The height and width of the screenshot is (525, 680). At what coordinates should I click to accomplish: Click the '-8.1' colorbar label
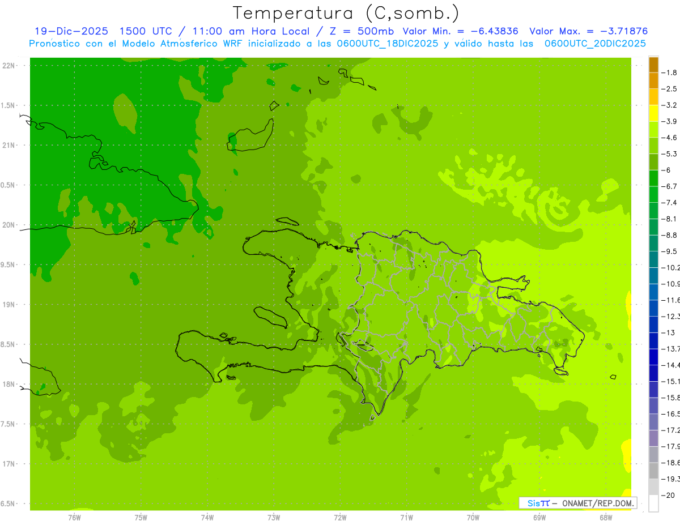pos(669,219)
